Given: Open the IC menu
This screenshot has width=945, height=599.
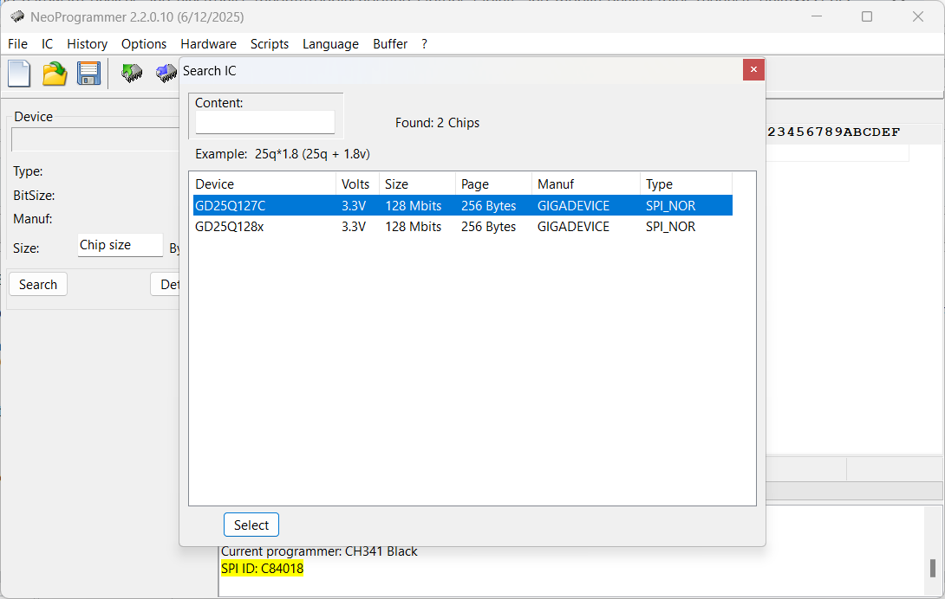Looking at the screenshot, I should 47,44.
